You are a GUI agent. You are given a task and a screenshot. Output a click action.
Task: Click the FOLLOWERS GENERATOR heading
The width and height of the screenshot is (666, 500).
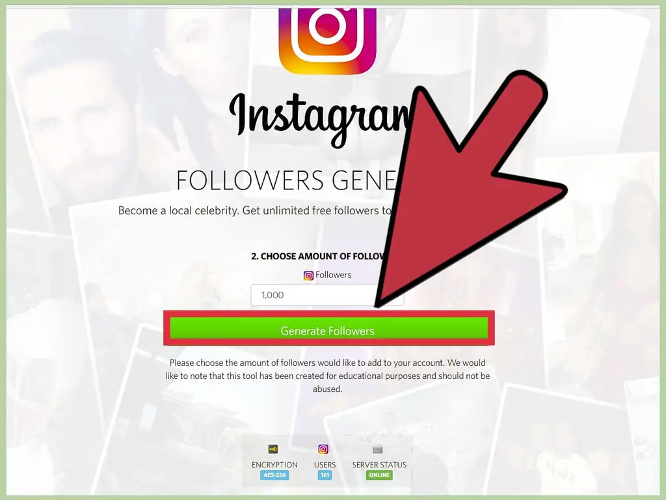point(287,180)
